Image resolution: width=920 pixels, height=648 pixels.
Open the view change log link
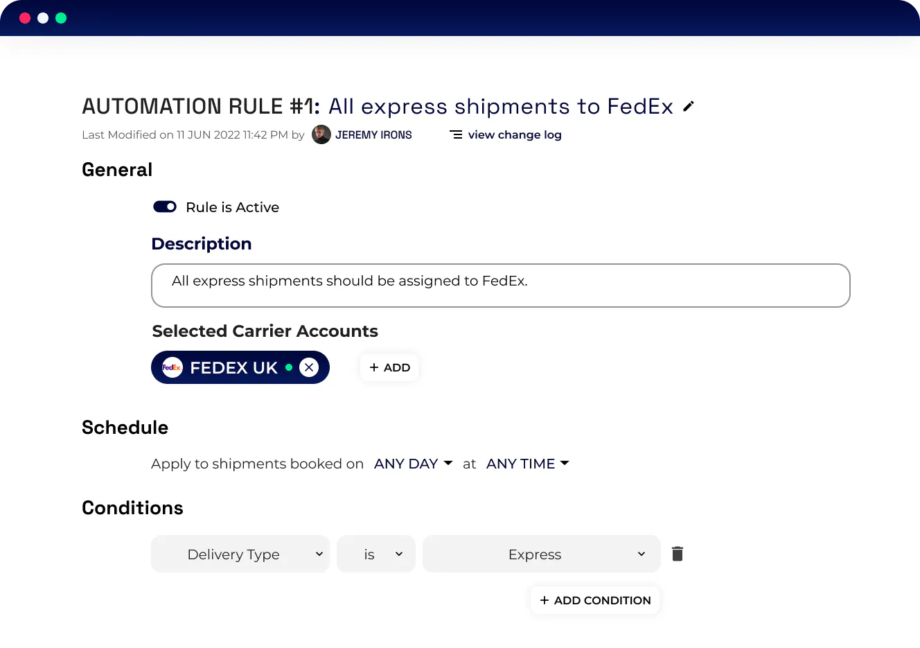pyautogui.click(x=515, y=134)
